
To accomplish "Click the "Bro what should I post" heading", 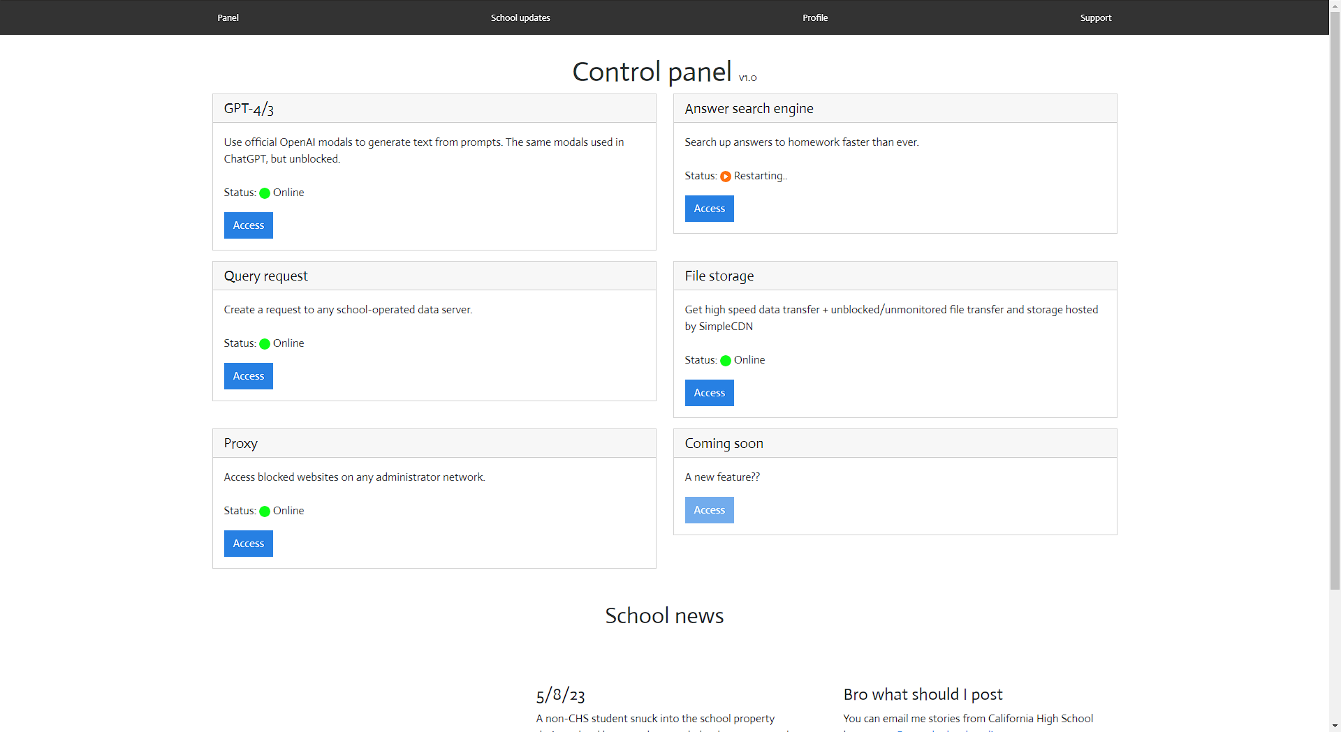I will 923,694.
